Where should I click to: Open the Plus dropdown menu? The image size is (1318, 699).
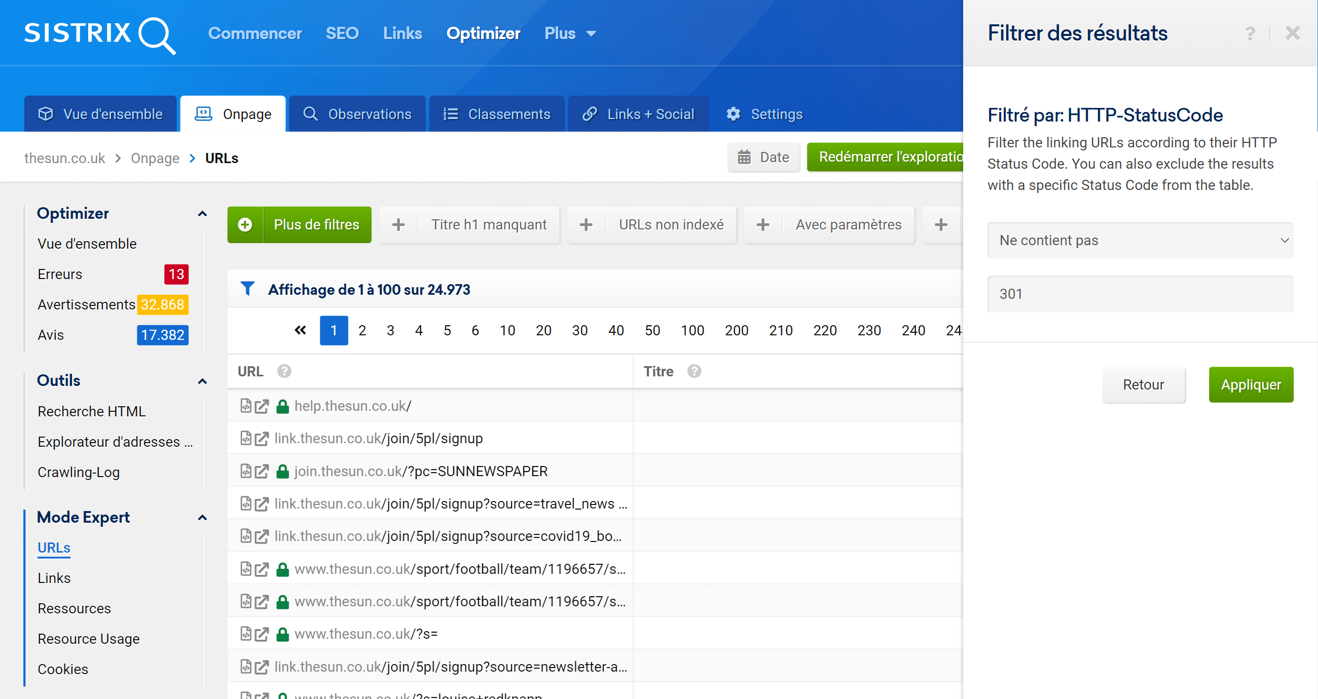coord(570,34)
